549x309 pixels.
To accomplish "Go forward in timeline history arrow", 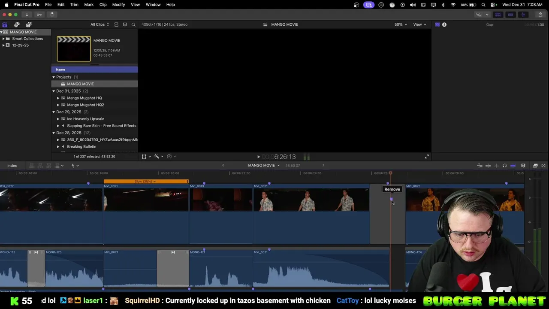I will coord(323,165).
